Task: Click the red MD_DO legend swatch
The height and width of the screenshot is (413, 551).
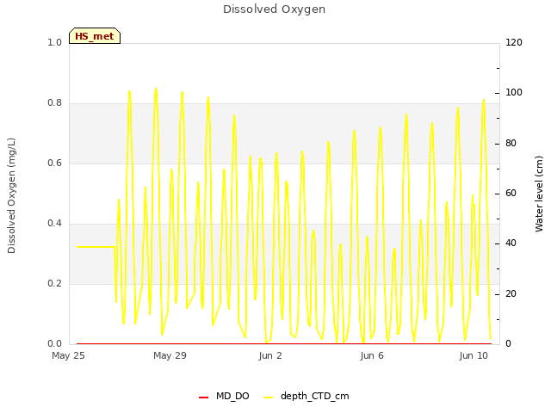Action: (203, 398)
